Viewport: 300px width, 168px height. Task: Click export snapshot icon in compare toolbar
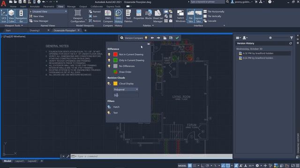point(171,38)
